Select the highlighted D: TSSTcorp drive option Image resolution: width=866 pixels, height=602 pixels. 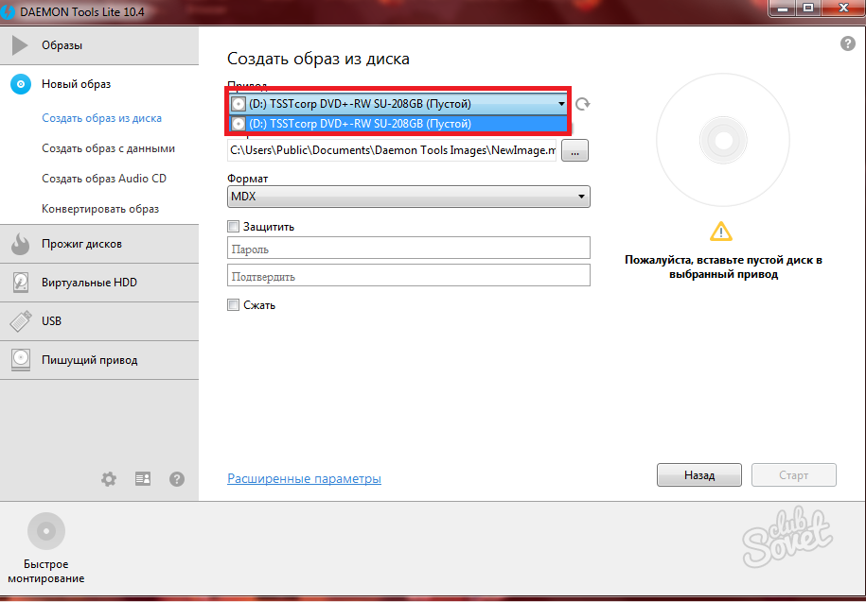(398, 124)
